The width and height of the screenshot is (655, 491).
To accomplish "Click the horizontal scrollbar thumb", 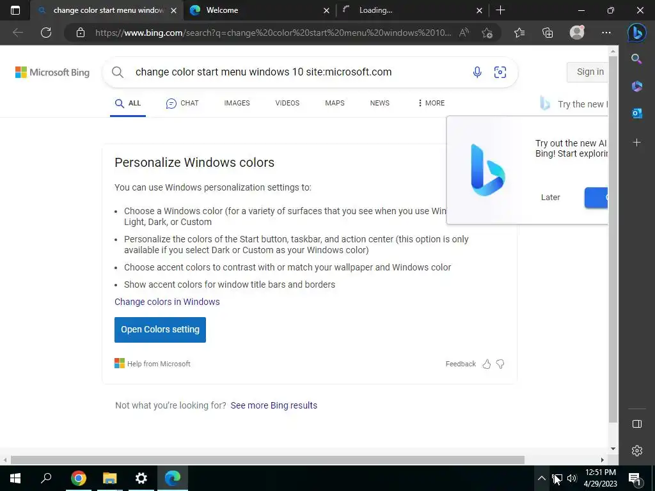I will 267,460.
